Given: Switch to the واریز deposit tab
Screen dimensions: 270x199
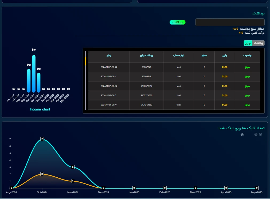Looking at the screenshot, I should pyautogui.click(x=248, y=43).
